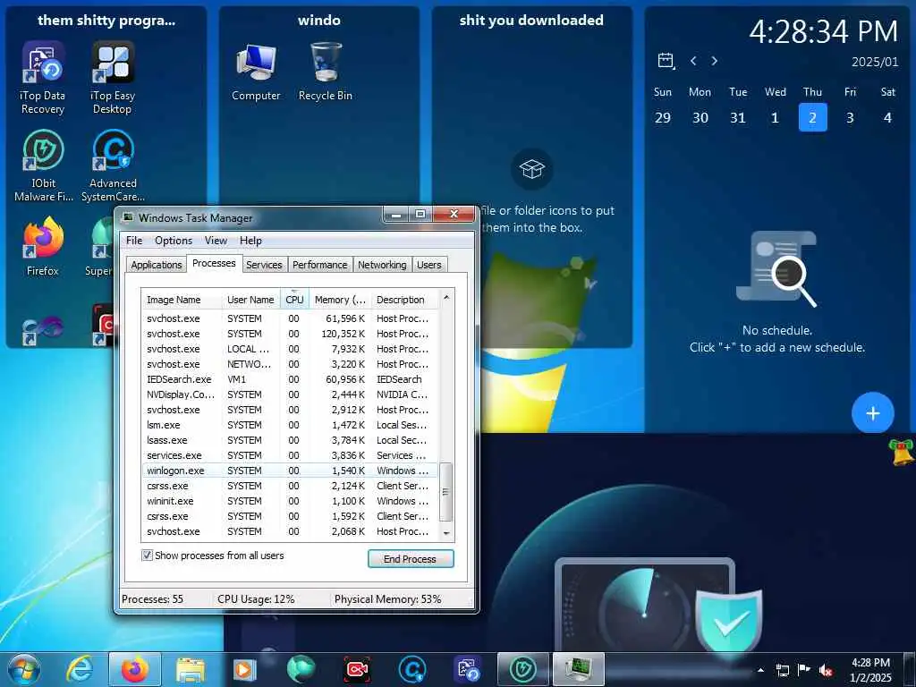Show hidden system tray icons

pyautogui.click(x=760, y=670)
